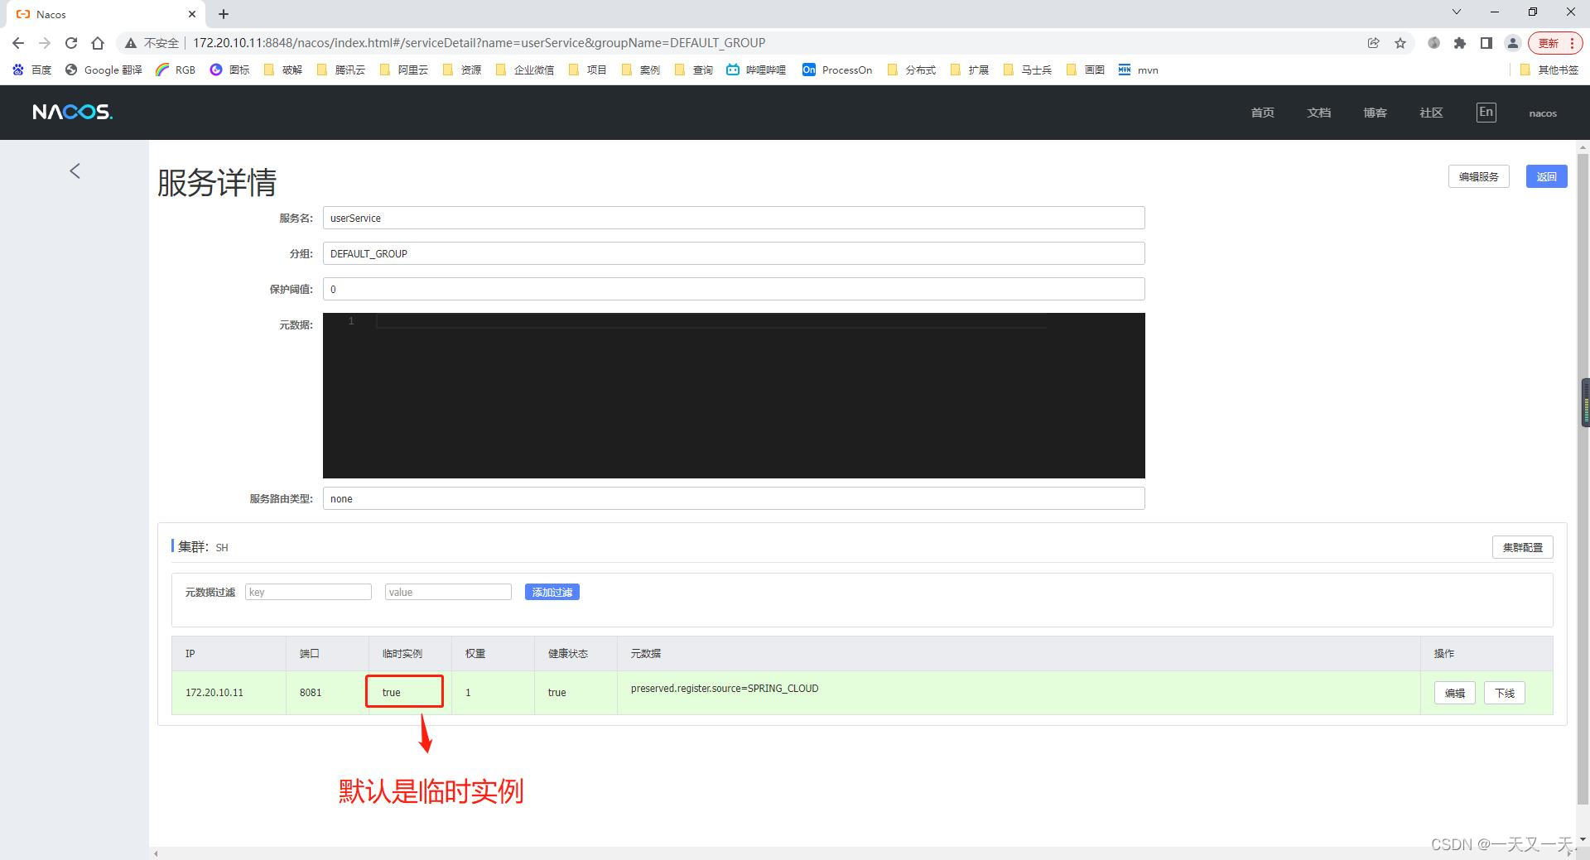Switch to the Nacos browser tab
This screenshot has height=860, width=1590.
[x=91, y=14]
